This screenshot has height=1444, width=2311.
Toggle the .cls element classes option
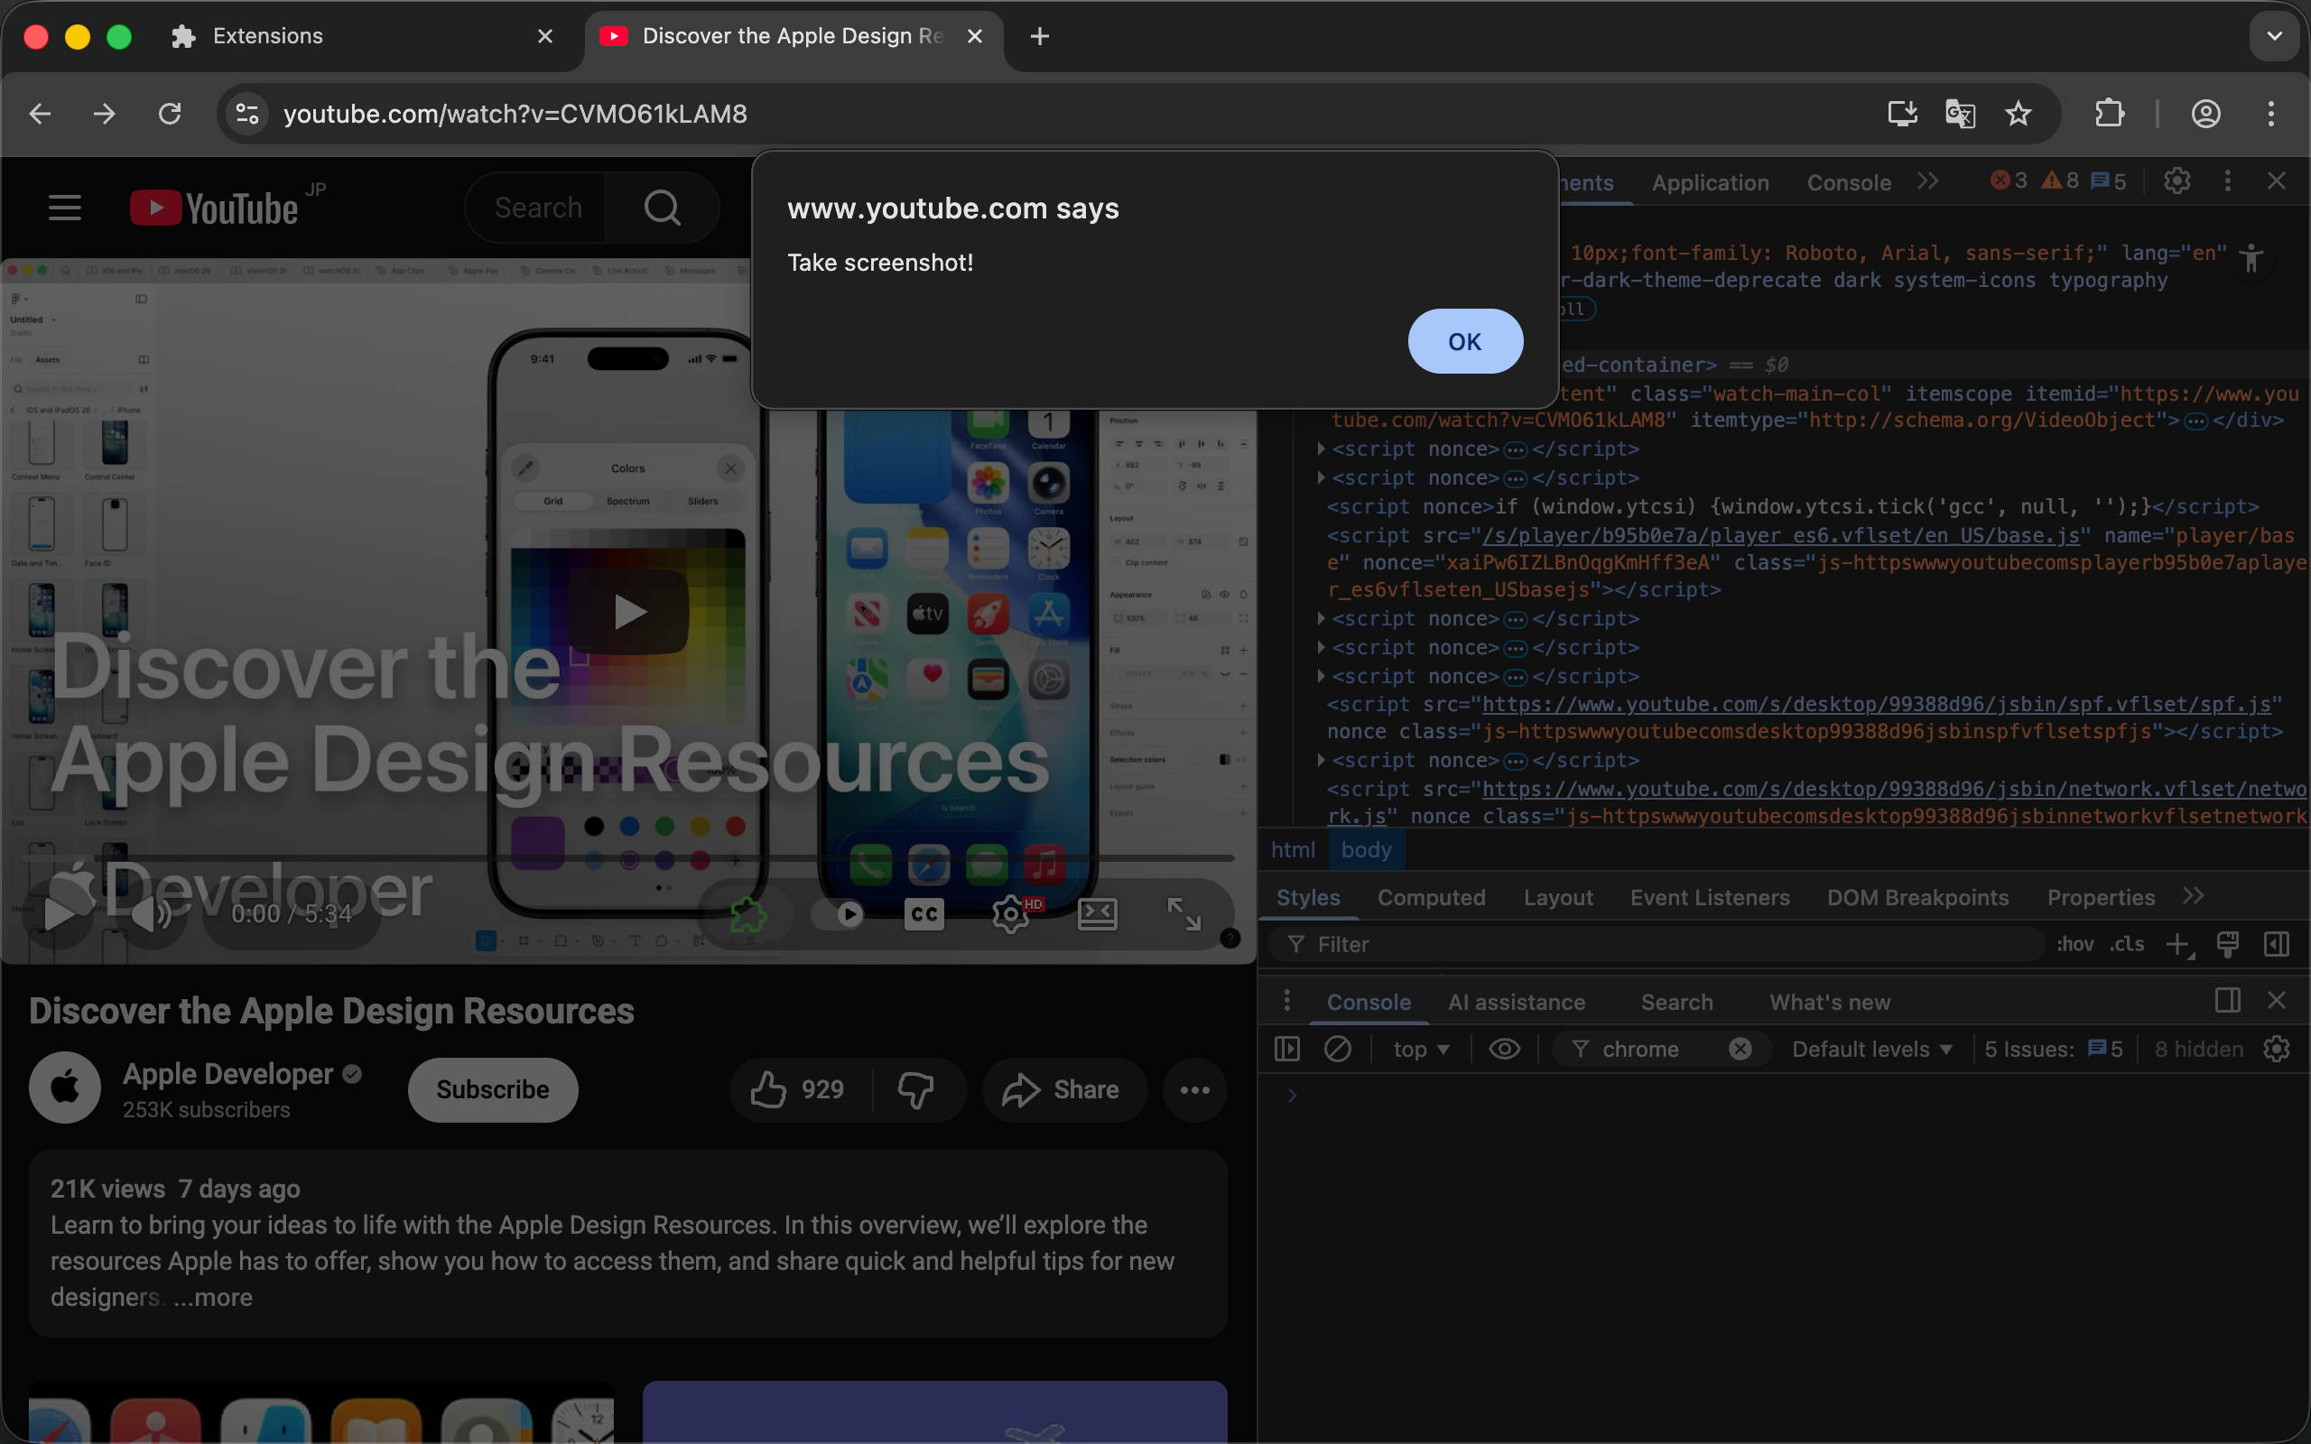pos(2127,945)
